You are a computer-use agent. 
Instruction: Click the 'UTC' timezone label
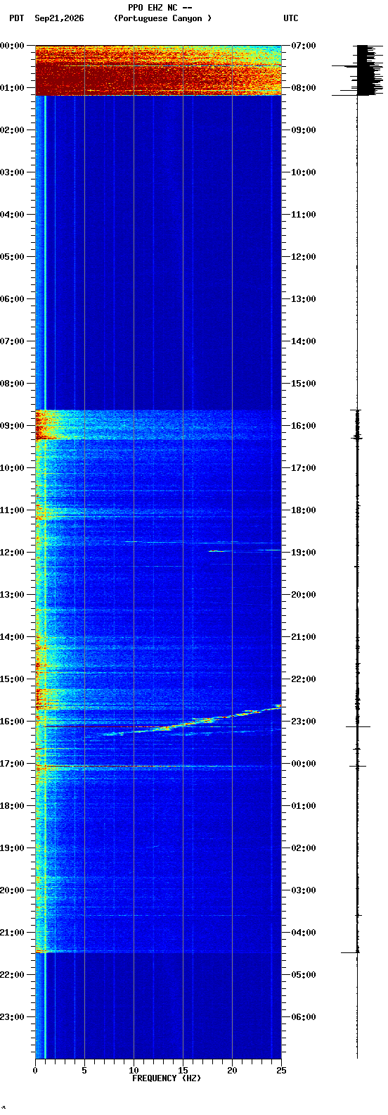click(x=291, y=18)
